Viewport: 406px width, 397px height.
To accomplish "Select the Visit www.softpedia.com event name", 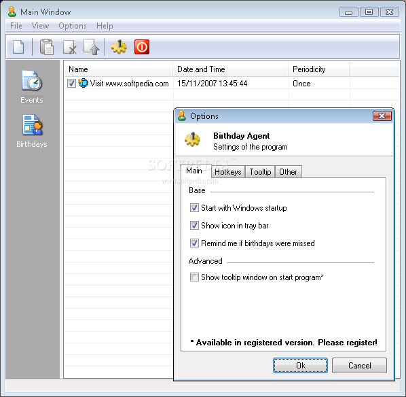I will point(129,84).
